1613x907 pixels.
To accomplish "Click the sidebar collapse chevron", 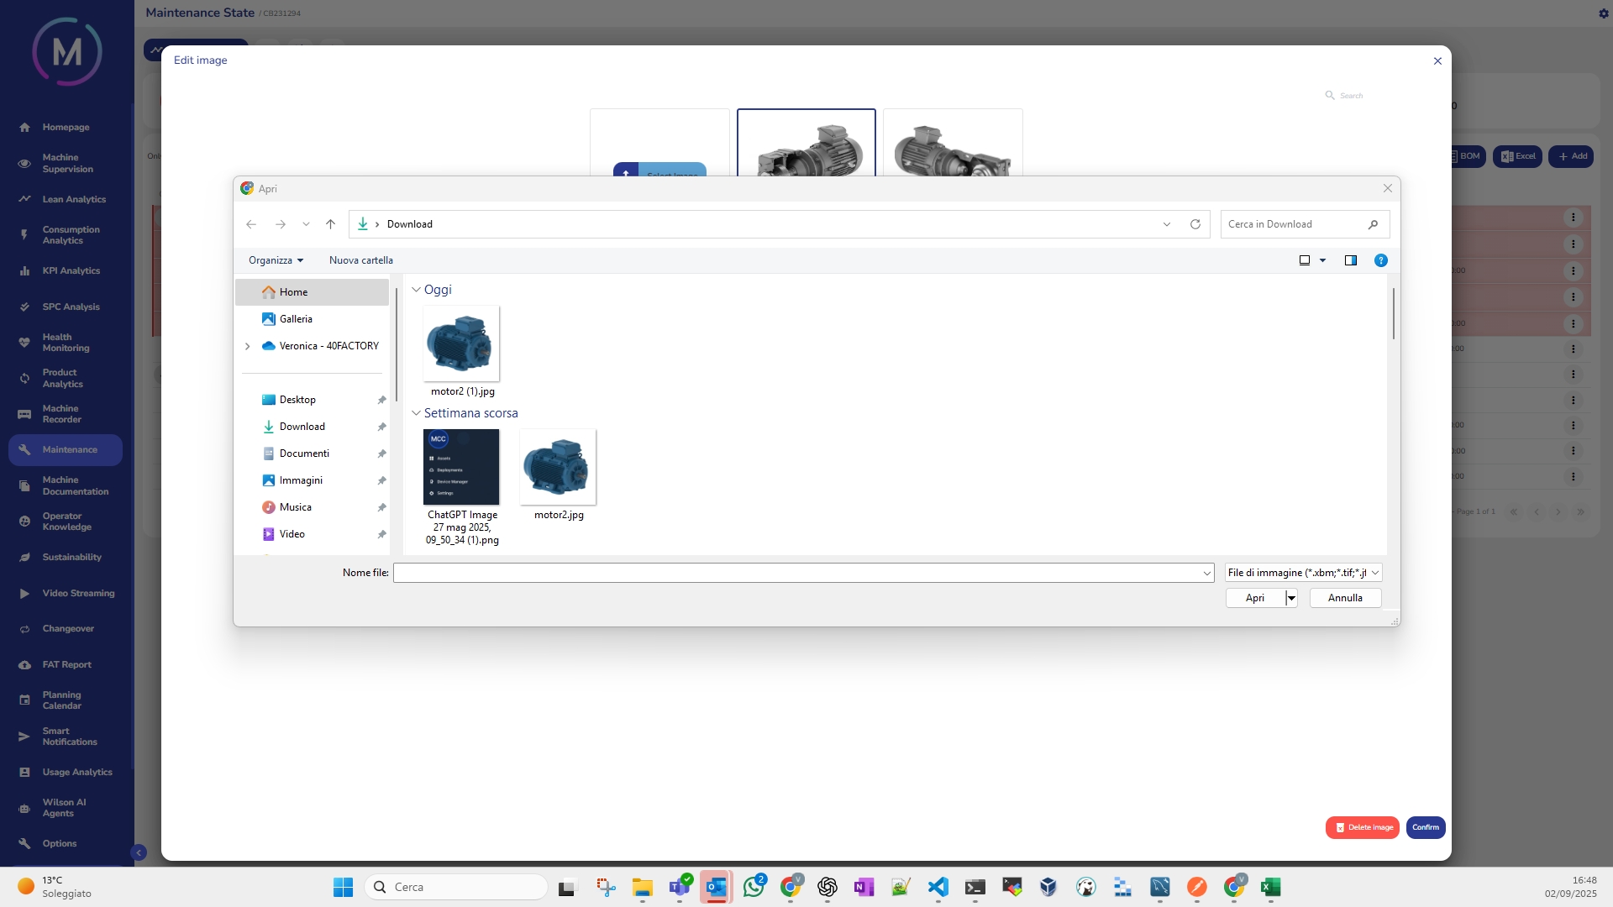I will 139,852.
